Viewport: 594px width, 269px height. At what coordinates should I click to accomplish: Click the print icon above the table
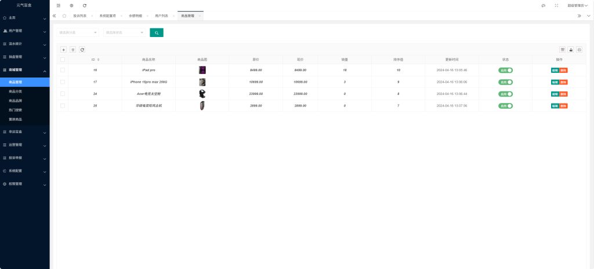tap(579, 50)
